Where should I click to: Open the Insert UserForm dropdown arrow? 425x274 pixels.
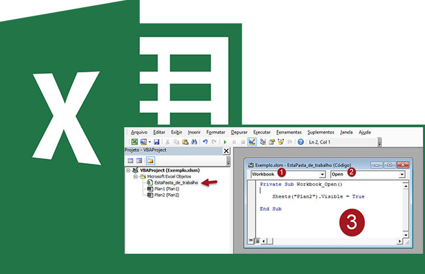pyautogui.click(x=150, y=142)
